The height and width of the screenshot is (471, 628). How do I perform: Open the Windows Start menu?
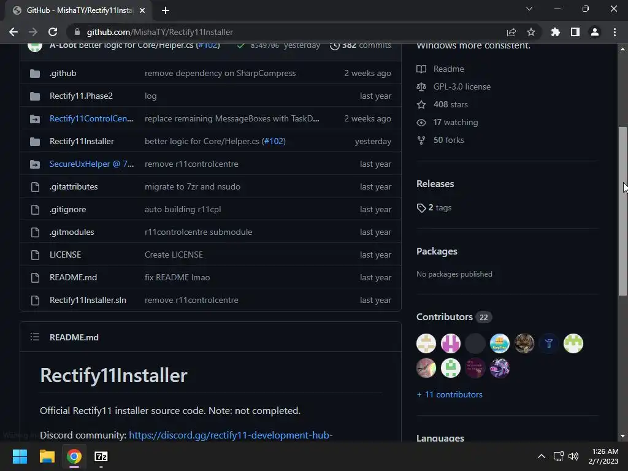pos(20,456)
